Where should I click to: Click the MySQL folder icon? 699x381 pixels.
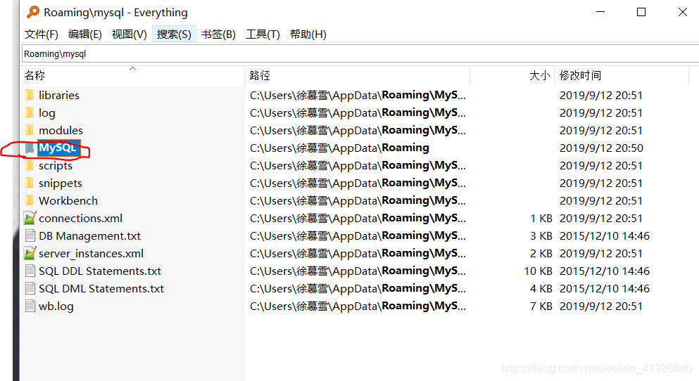tap(30, 148)
